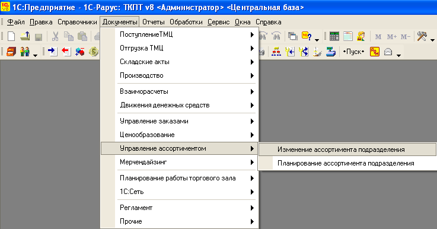Close the open Документы menu
Viewport: 437px width, 229px height.
pos(120,22)
